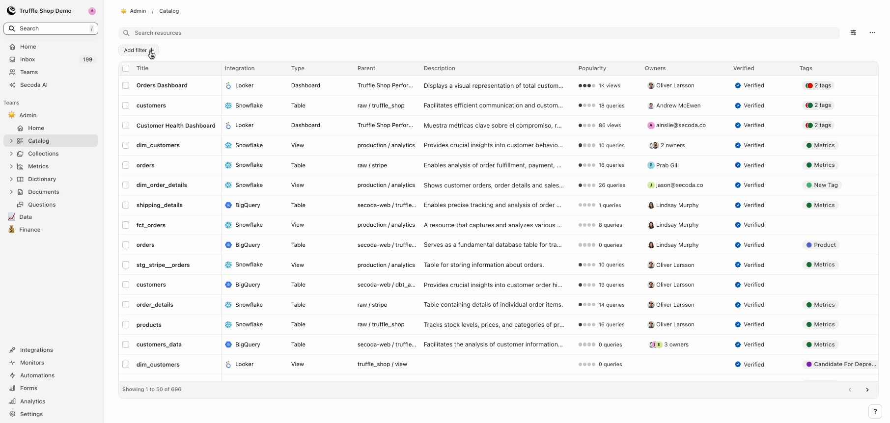Tick the checkbox for shipping_details
890x423 pixels.
126,205
